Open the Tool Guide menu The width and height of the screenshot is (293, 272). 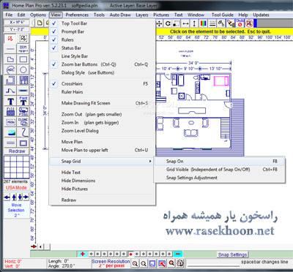pyautogui.click(x=223, y=15)
